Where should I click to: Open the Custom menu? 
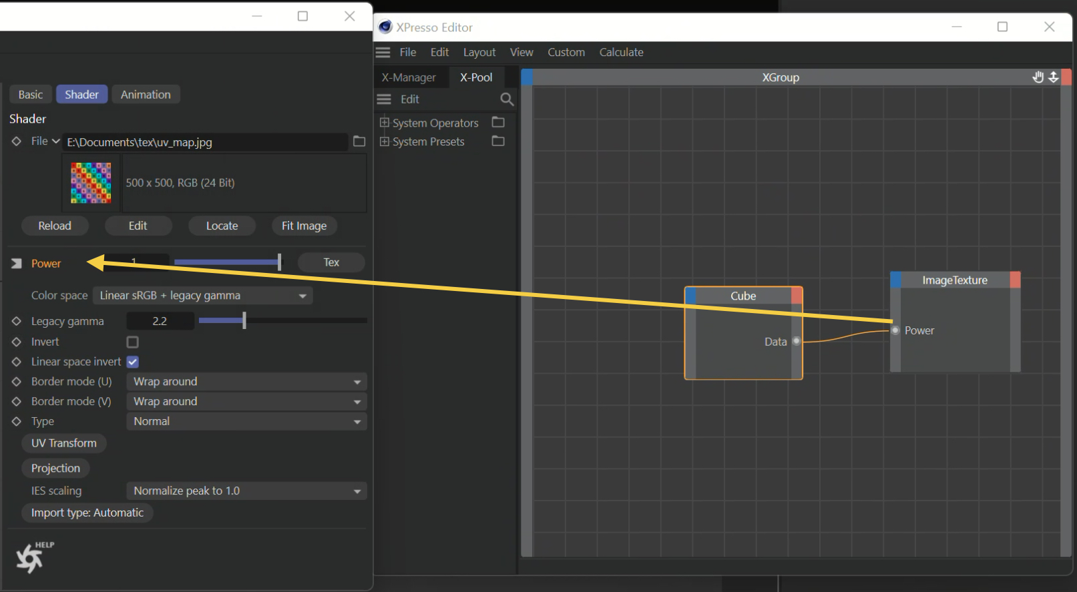566,52
